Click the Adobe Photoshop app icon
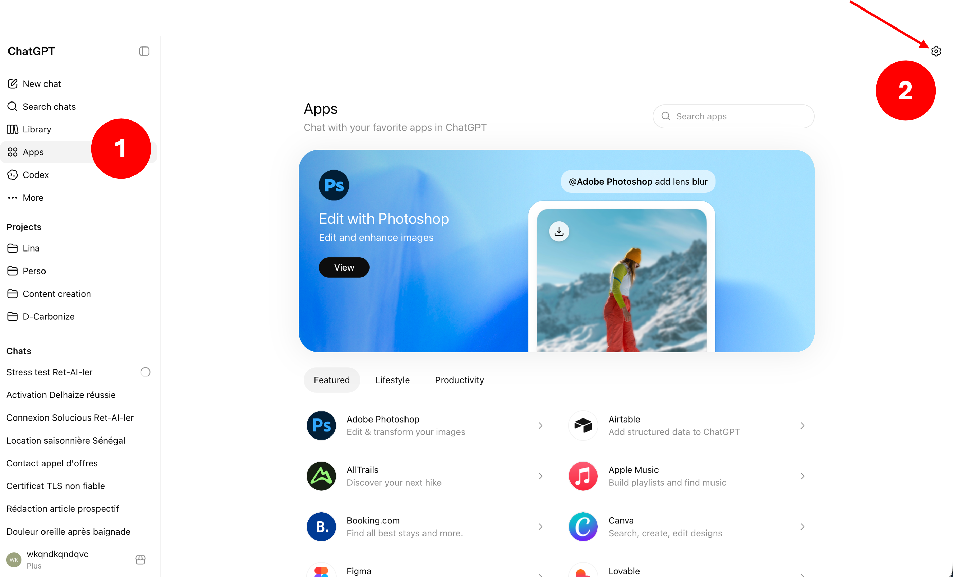The image size is (954, 577). tap(321, 425)
